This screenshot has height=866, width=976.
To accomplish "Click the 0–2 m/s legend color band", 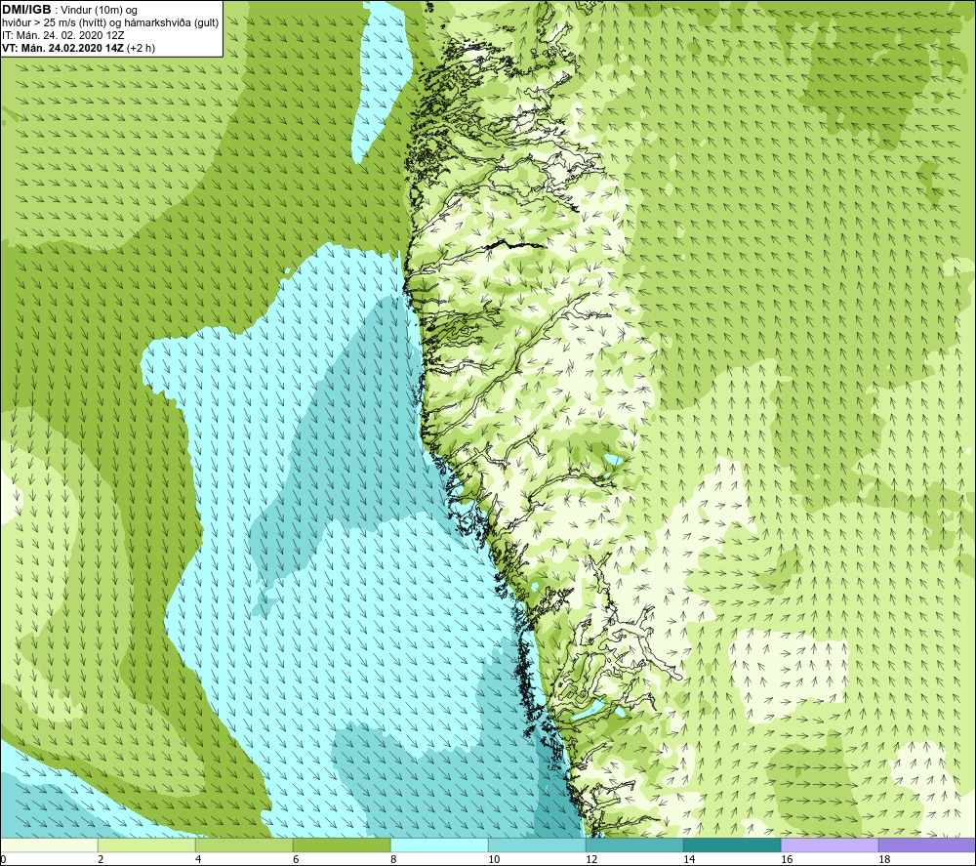I will point(49,845).
